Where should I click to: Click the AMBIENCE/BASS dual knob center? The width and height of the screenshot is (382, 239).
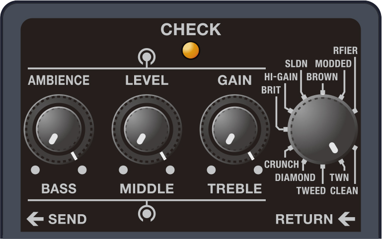click(59, 129)
